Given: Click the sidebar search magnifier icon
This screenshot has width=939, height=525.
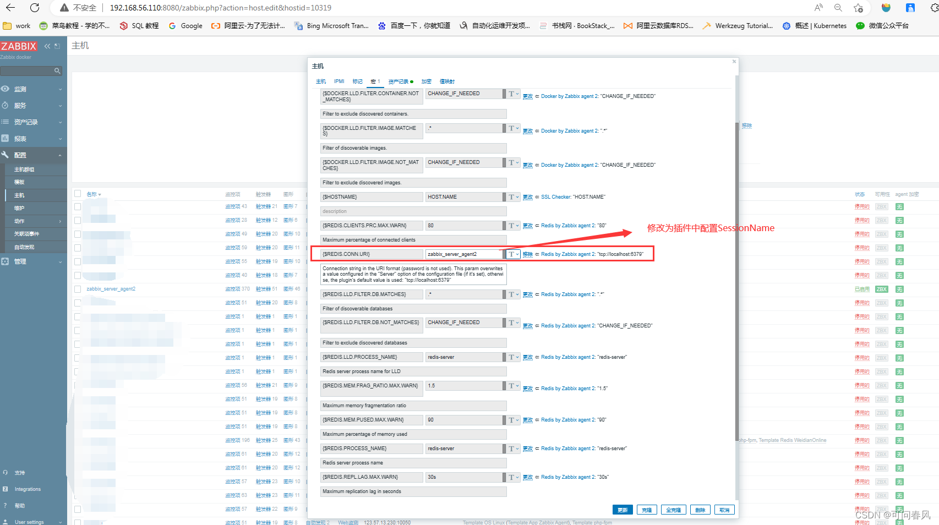Looking at the screenshot, I should (57, 71).
